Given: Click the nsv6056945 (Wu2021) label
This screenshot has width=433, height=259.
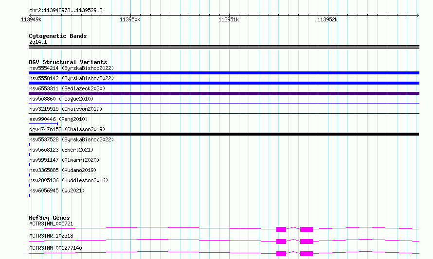Looking at the screenshot, I should (57, 190).
